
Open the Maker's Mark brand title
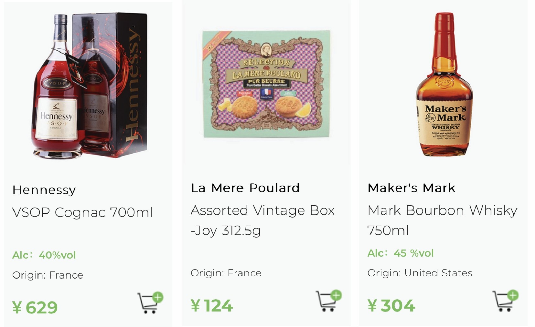tap(412, 188)
